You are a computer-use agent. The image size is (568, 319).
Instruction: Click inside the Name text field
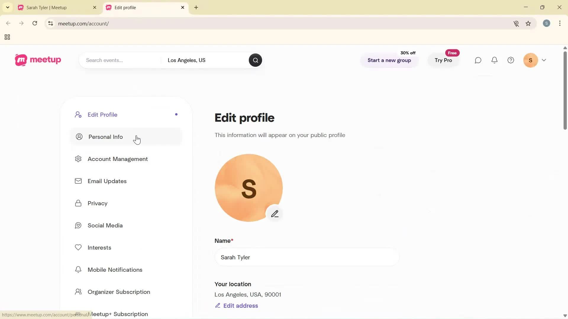(x=306, y=257)
